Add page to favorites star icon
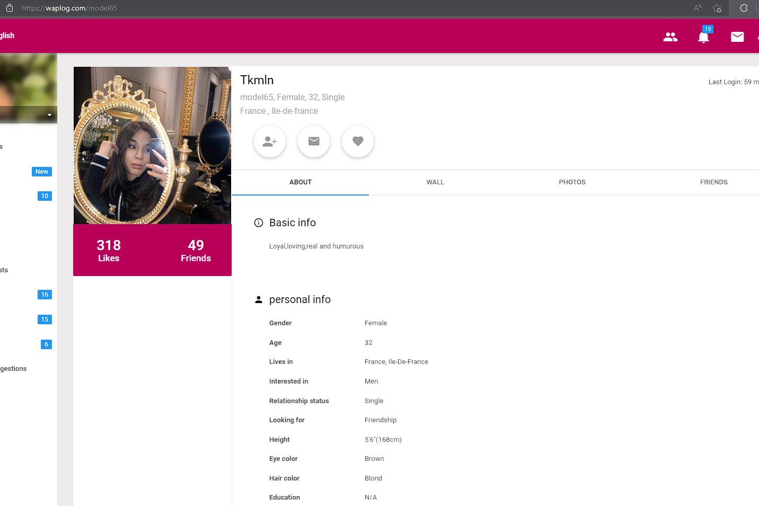This screenshot has height=506, width=759. [x=717, y=8]
